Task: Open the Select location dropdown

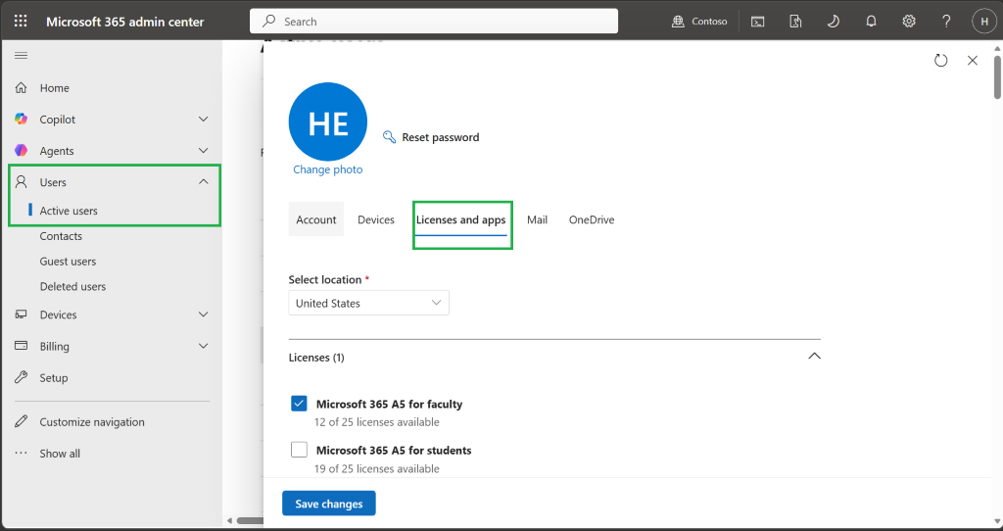Action: point(368,303)
